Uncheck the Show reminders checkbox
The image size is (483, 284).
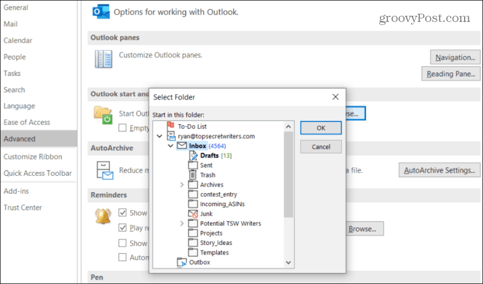click(123, 212)
